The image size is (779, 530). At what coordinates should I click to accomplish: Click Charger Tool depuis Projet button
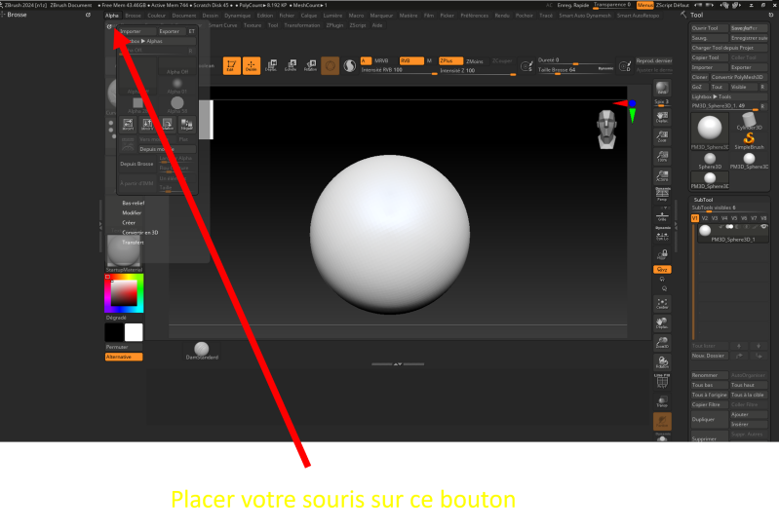tap(729, 48)
